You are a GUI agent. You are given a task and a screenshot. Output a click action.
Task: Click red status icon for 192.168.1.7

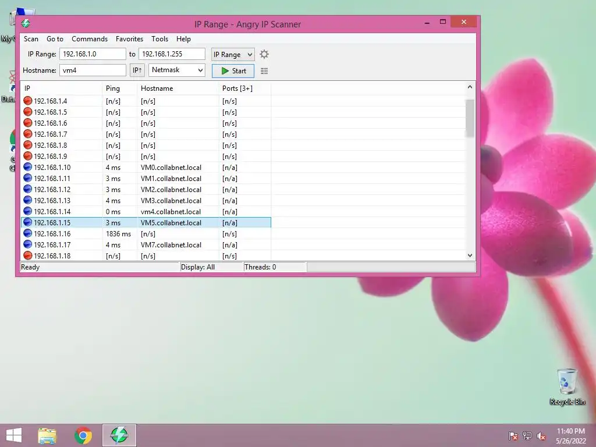pos(27,134)
